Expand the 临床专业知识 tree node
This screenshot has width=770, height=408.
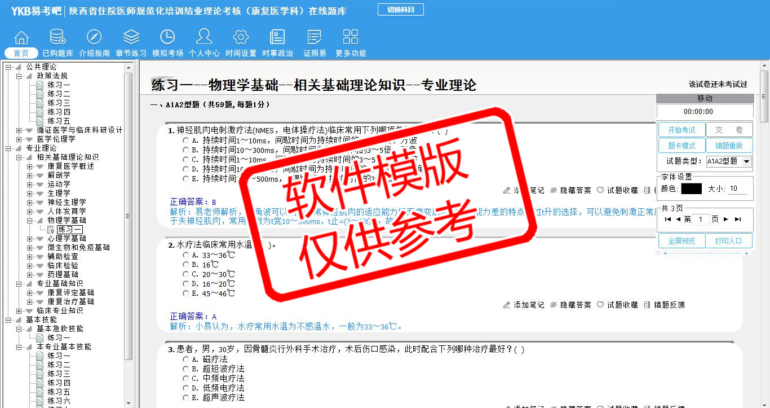click(19, 311)
